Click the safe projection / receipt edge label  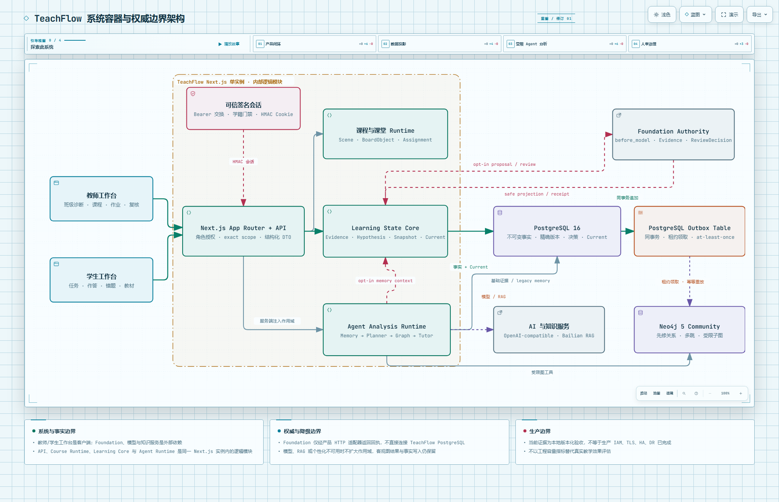(537, 194)
